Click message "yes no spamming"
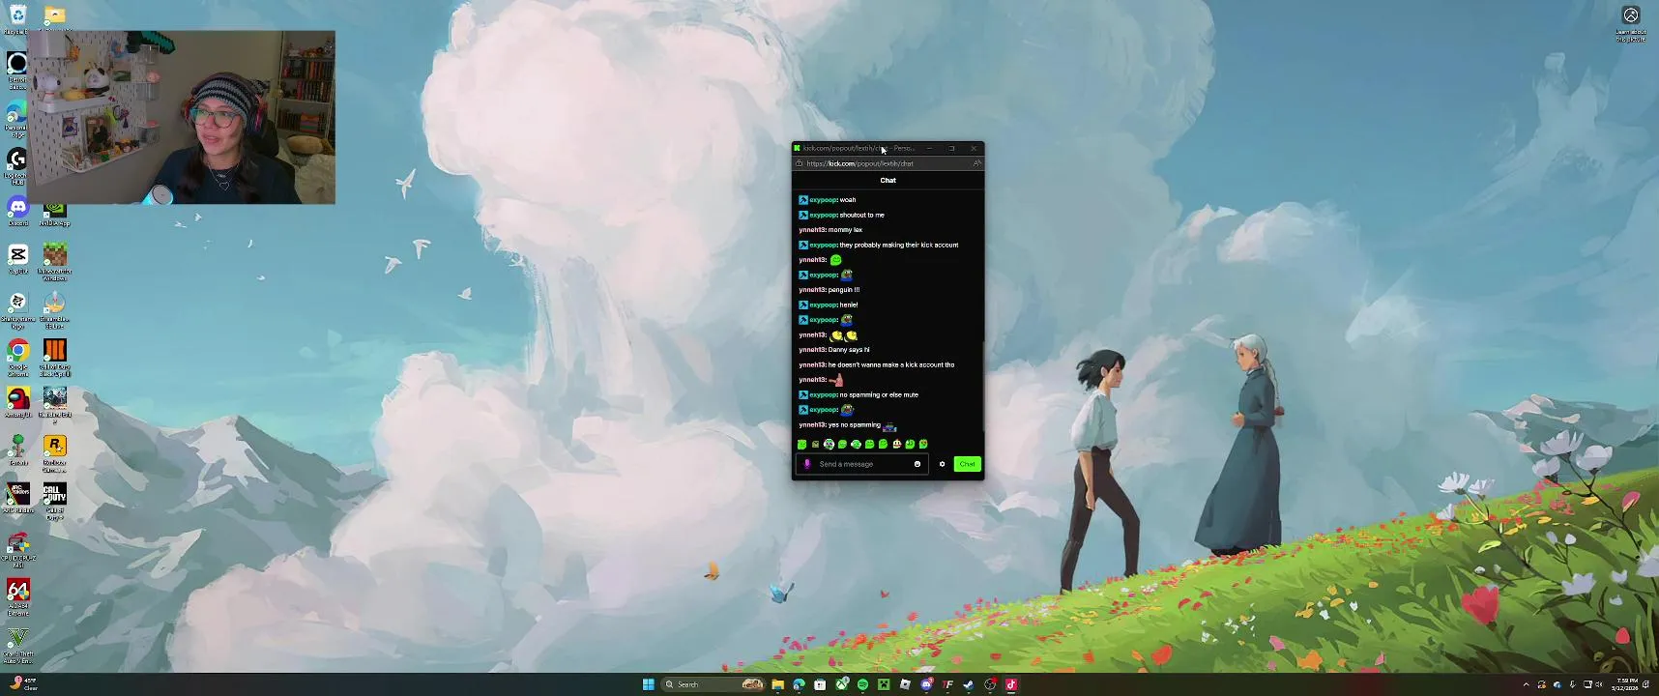 click(x=854, y=424)
